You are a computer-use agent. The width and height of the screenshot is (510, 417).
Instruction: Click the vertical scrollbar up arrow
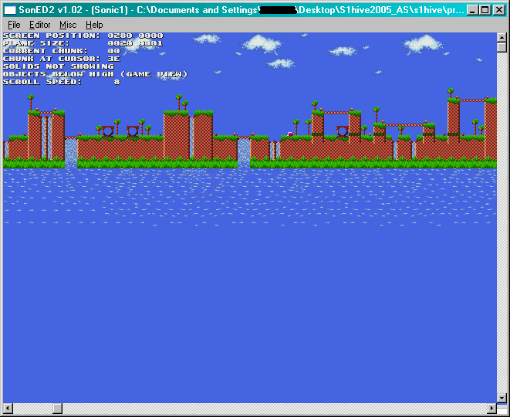502,37
